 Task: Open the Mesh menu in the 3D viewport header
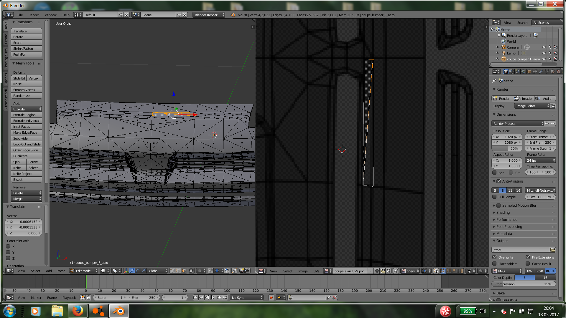[61, 271]
